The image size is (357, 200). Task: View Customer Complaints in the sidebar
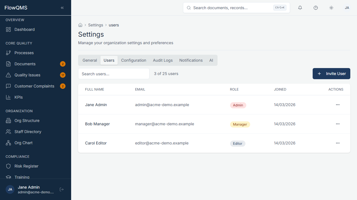[34, 86]
